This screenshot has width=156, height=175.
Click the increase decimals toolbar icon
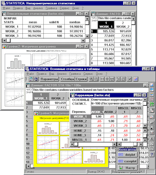tap(118, 79)
